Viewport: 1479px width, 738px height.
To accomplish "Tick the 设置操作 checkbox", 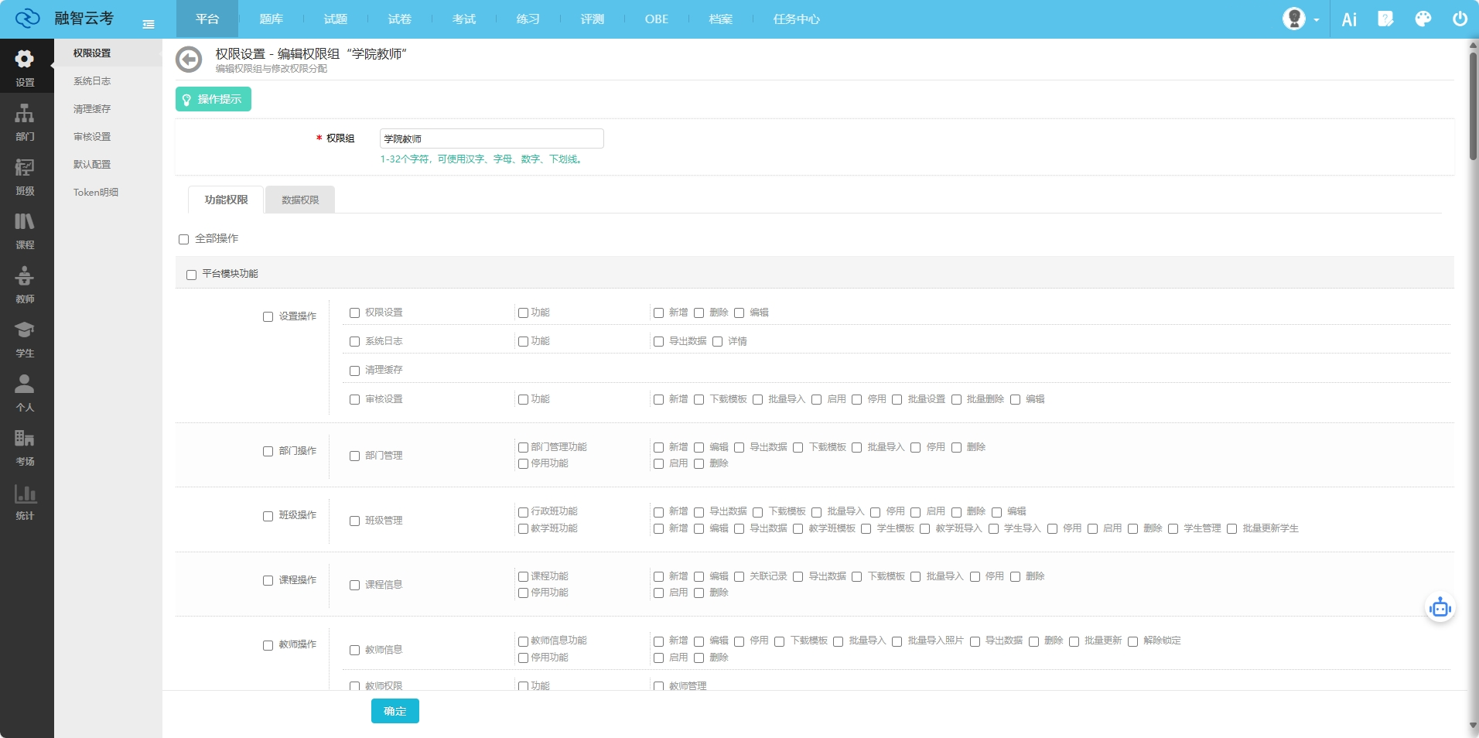I will tap(268, 317).
